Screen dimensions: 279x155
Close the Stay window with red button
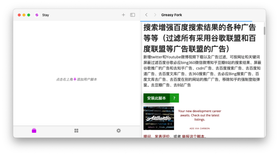click(19, 15)
